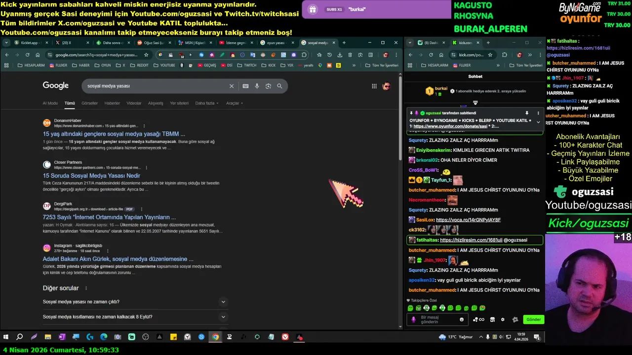Click the "Bir mesaj gönderin" chat input
Viewport: 632px width, 355px height.
coord(436,319)
